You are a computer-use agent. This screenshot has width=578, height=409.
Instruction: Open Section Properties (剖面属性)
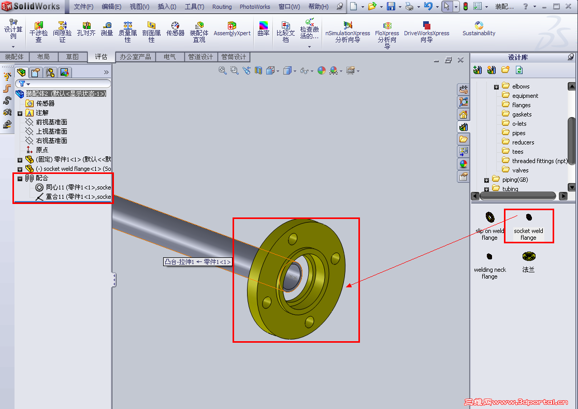(152, 32)
